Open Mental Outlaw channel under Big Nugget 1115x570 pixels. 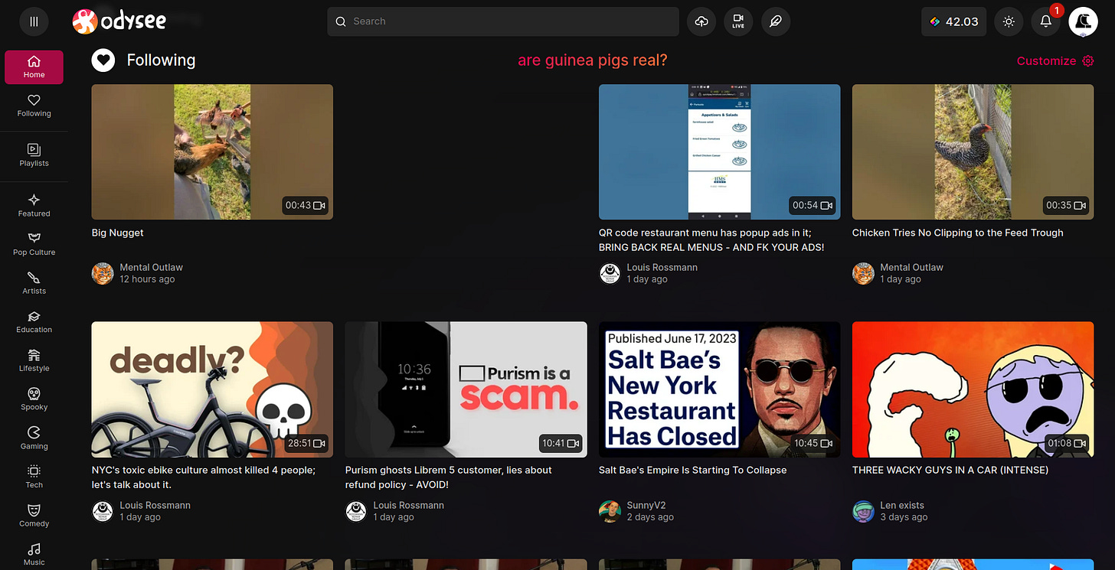pyautogui.click(x=151, y=267)
